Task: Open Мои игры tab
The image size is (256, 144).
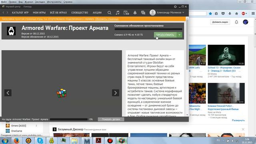Action: click(x=39, y=12)
